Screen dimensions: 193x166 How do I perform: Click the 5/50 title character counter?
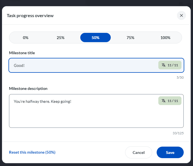(x=180, y=78)
